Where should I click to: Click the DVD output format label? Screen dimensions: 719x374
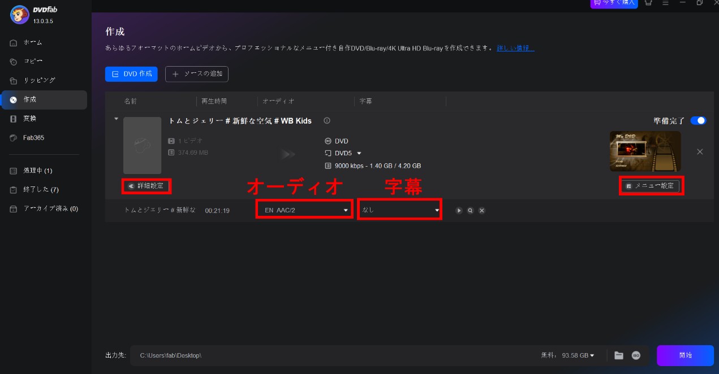342,141
